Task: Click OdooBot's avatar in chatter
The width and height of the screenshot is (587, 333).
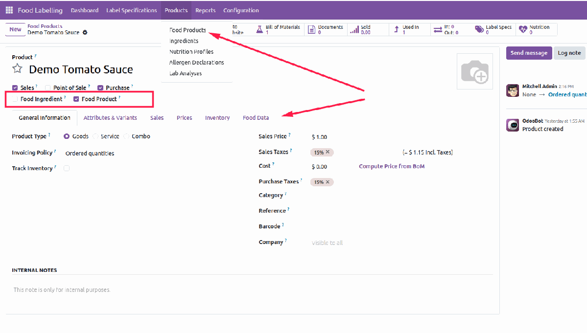Action: click(513, 125)
